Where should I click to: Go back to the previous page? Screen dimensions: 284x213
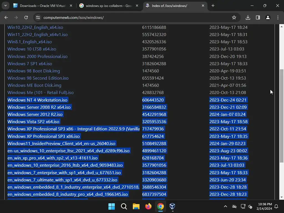[x=6, y=17]
